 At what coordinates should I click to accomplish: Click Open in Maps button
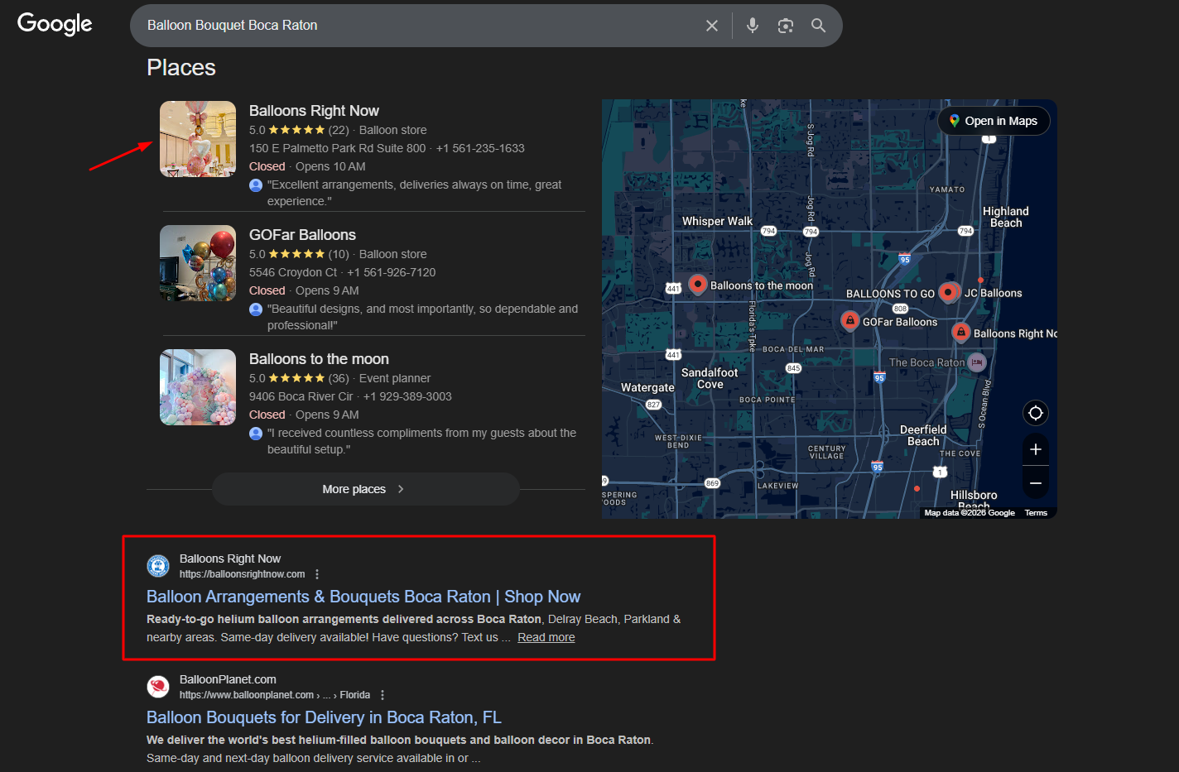pos(994,121)
